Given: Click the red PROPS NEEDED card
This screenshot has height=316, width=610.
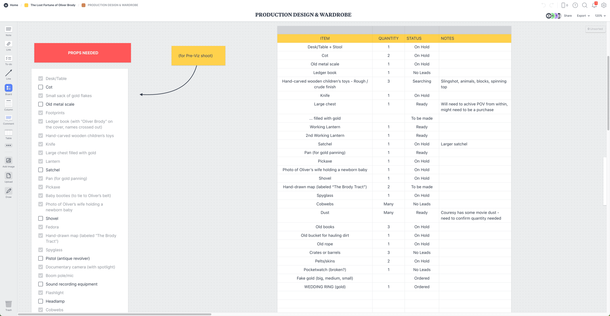Looking at the screenshot, I should pyautogui.click(x=83, y=53).
